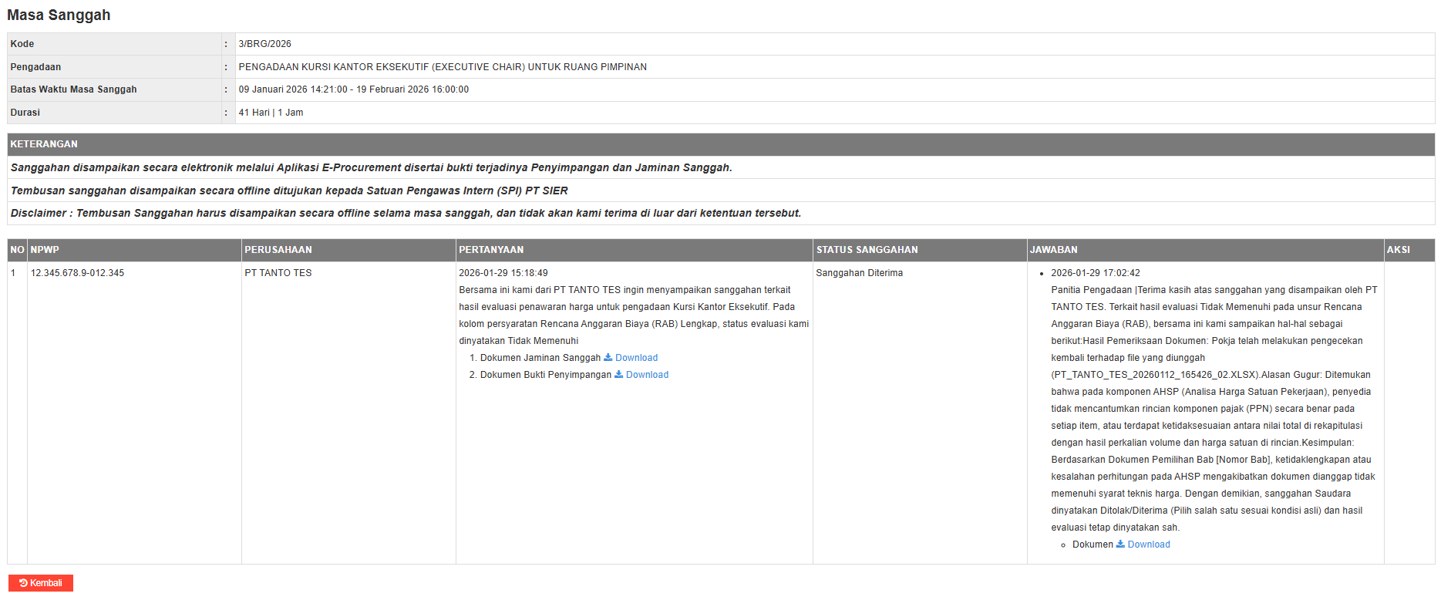This screenshot has height=607, width=1441.
Task: Click the download icon in the Jawaban column
Action: (x=1121, y=545)
